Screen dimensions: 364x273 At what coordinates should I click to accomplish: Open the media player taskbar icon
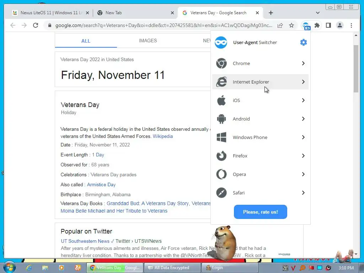tap(61, 267)
